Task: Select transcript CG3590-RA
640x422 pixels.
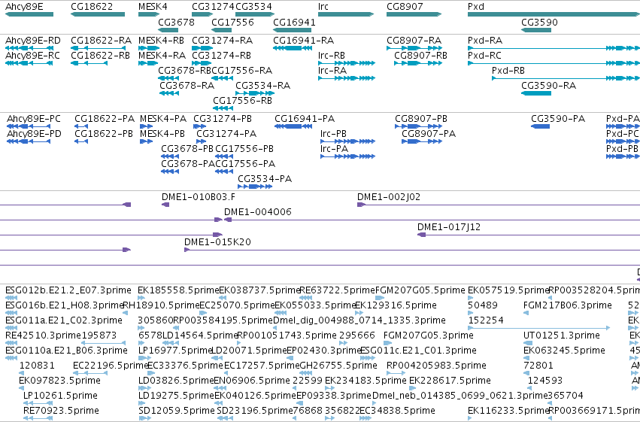Action: tap(548, 86)
